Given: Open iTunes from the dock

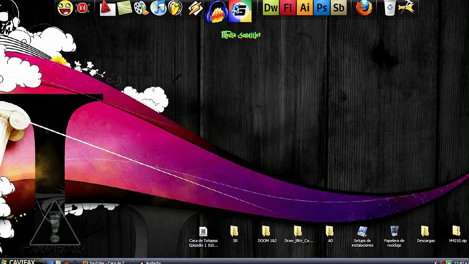Looking at the screenshot, I should tap(158, 8).
